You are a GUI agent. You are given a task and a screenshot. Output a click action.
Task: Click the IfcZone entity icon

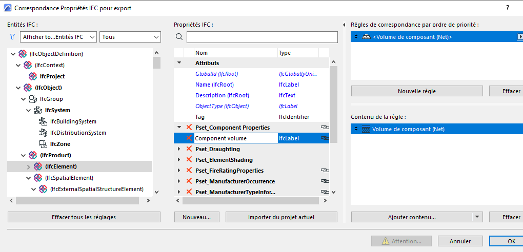point(43,144)
